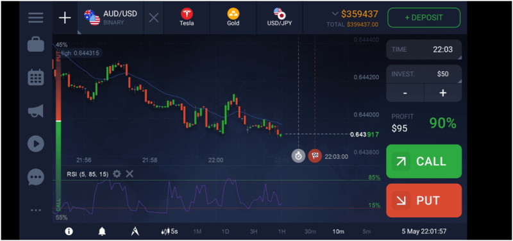The image size is (513, 241).
Task: Click the stopwatch purchase-time marker
Action: [298, 156]
